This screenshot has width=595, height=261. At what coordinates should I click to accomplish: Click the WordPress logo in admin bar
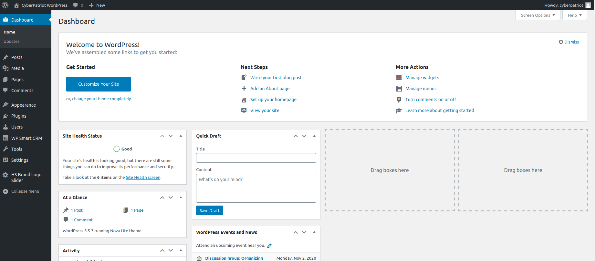pos(5,5)
